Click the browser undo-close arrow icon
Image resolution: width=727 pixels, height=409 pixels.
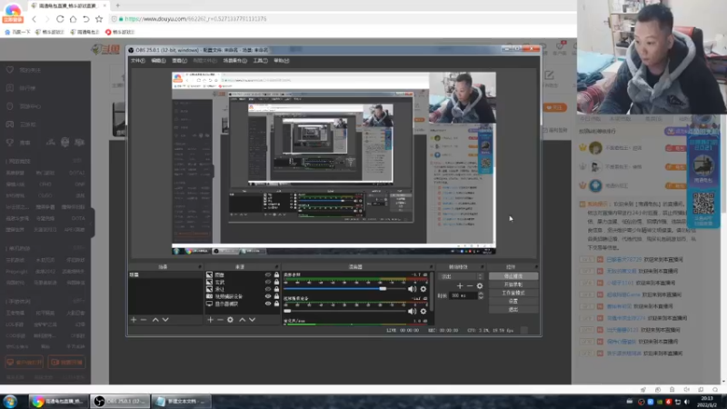[85, 19]
